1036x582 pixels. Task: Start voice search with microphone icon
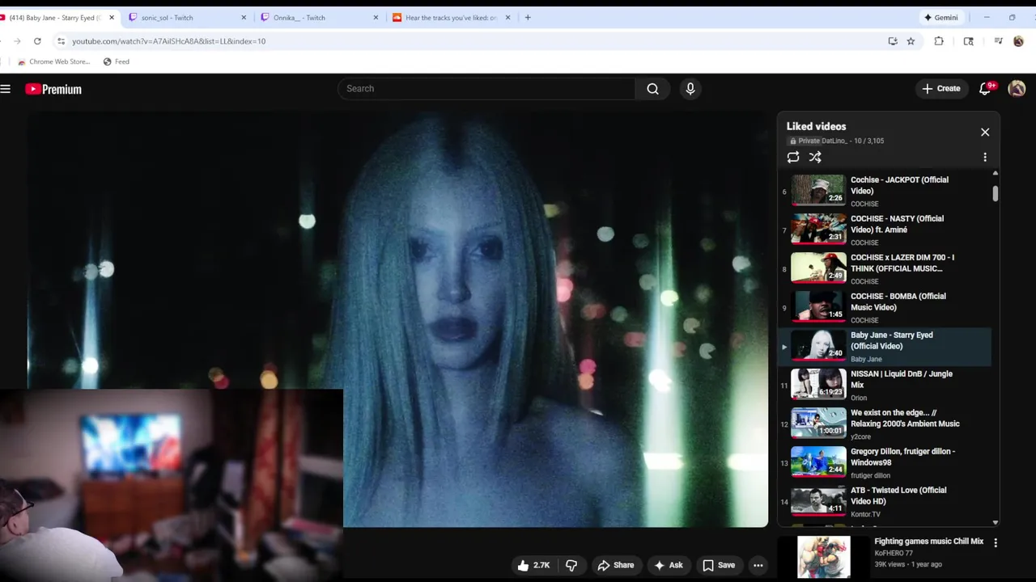690,89
